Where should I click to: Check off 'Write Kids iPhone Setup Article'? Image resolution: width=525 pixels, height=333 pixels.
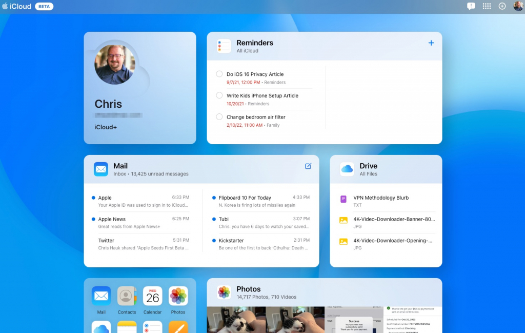pyautogui.click(x=219, y=95)
